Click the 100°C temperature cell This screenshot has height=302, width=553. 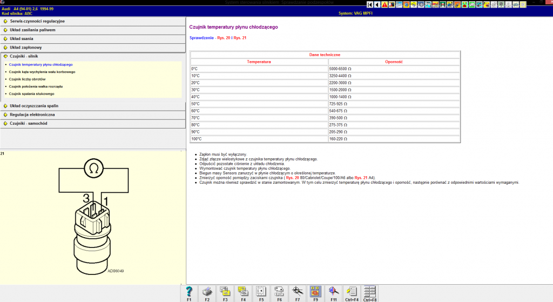click(x=259, y=139)
